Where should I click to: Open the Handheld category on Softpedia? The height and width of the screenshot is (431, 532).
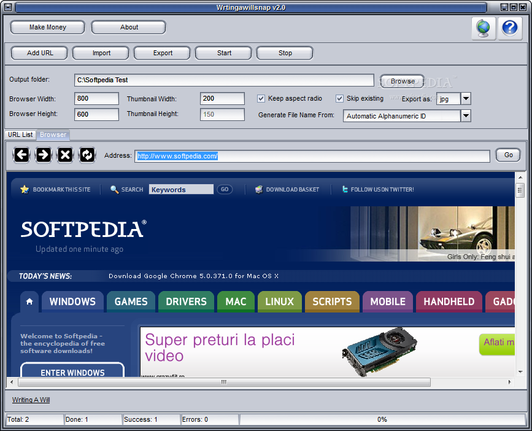click(449, 301)
